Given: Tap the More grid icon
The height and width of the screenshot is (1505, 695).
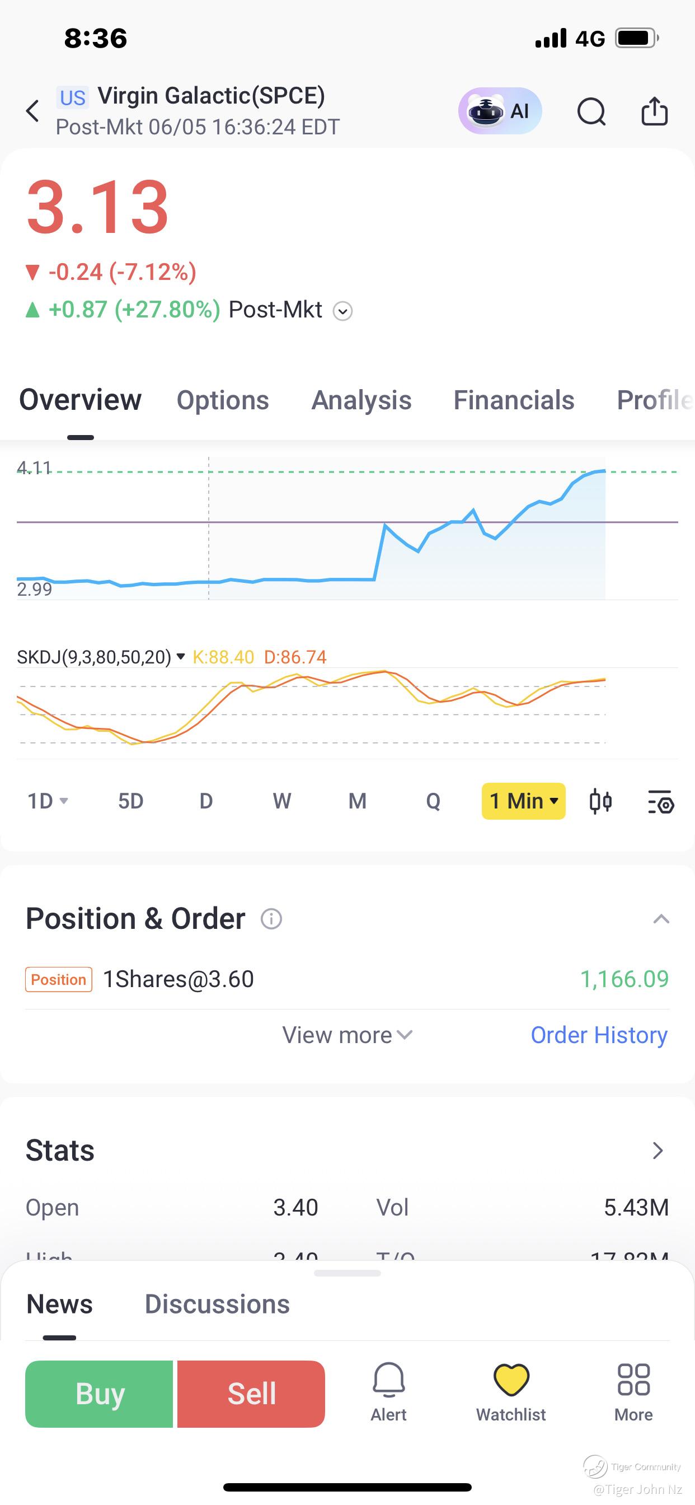Looking at the screenshot, I should (x=633, y=1392).
